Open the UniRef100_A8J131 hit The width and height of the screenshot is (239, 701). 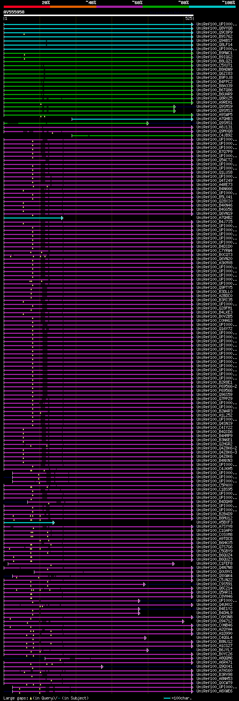(x=214, y=127)
